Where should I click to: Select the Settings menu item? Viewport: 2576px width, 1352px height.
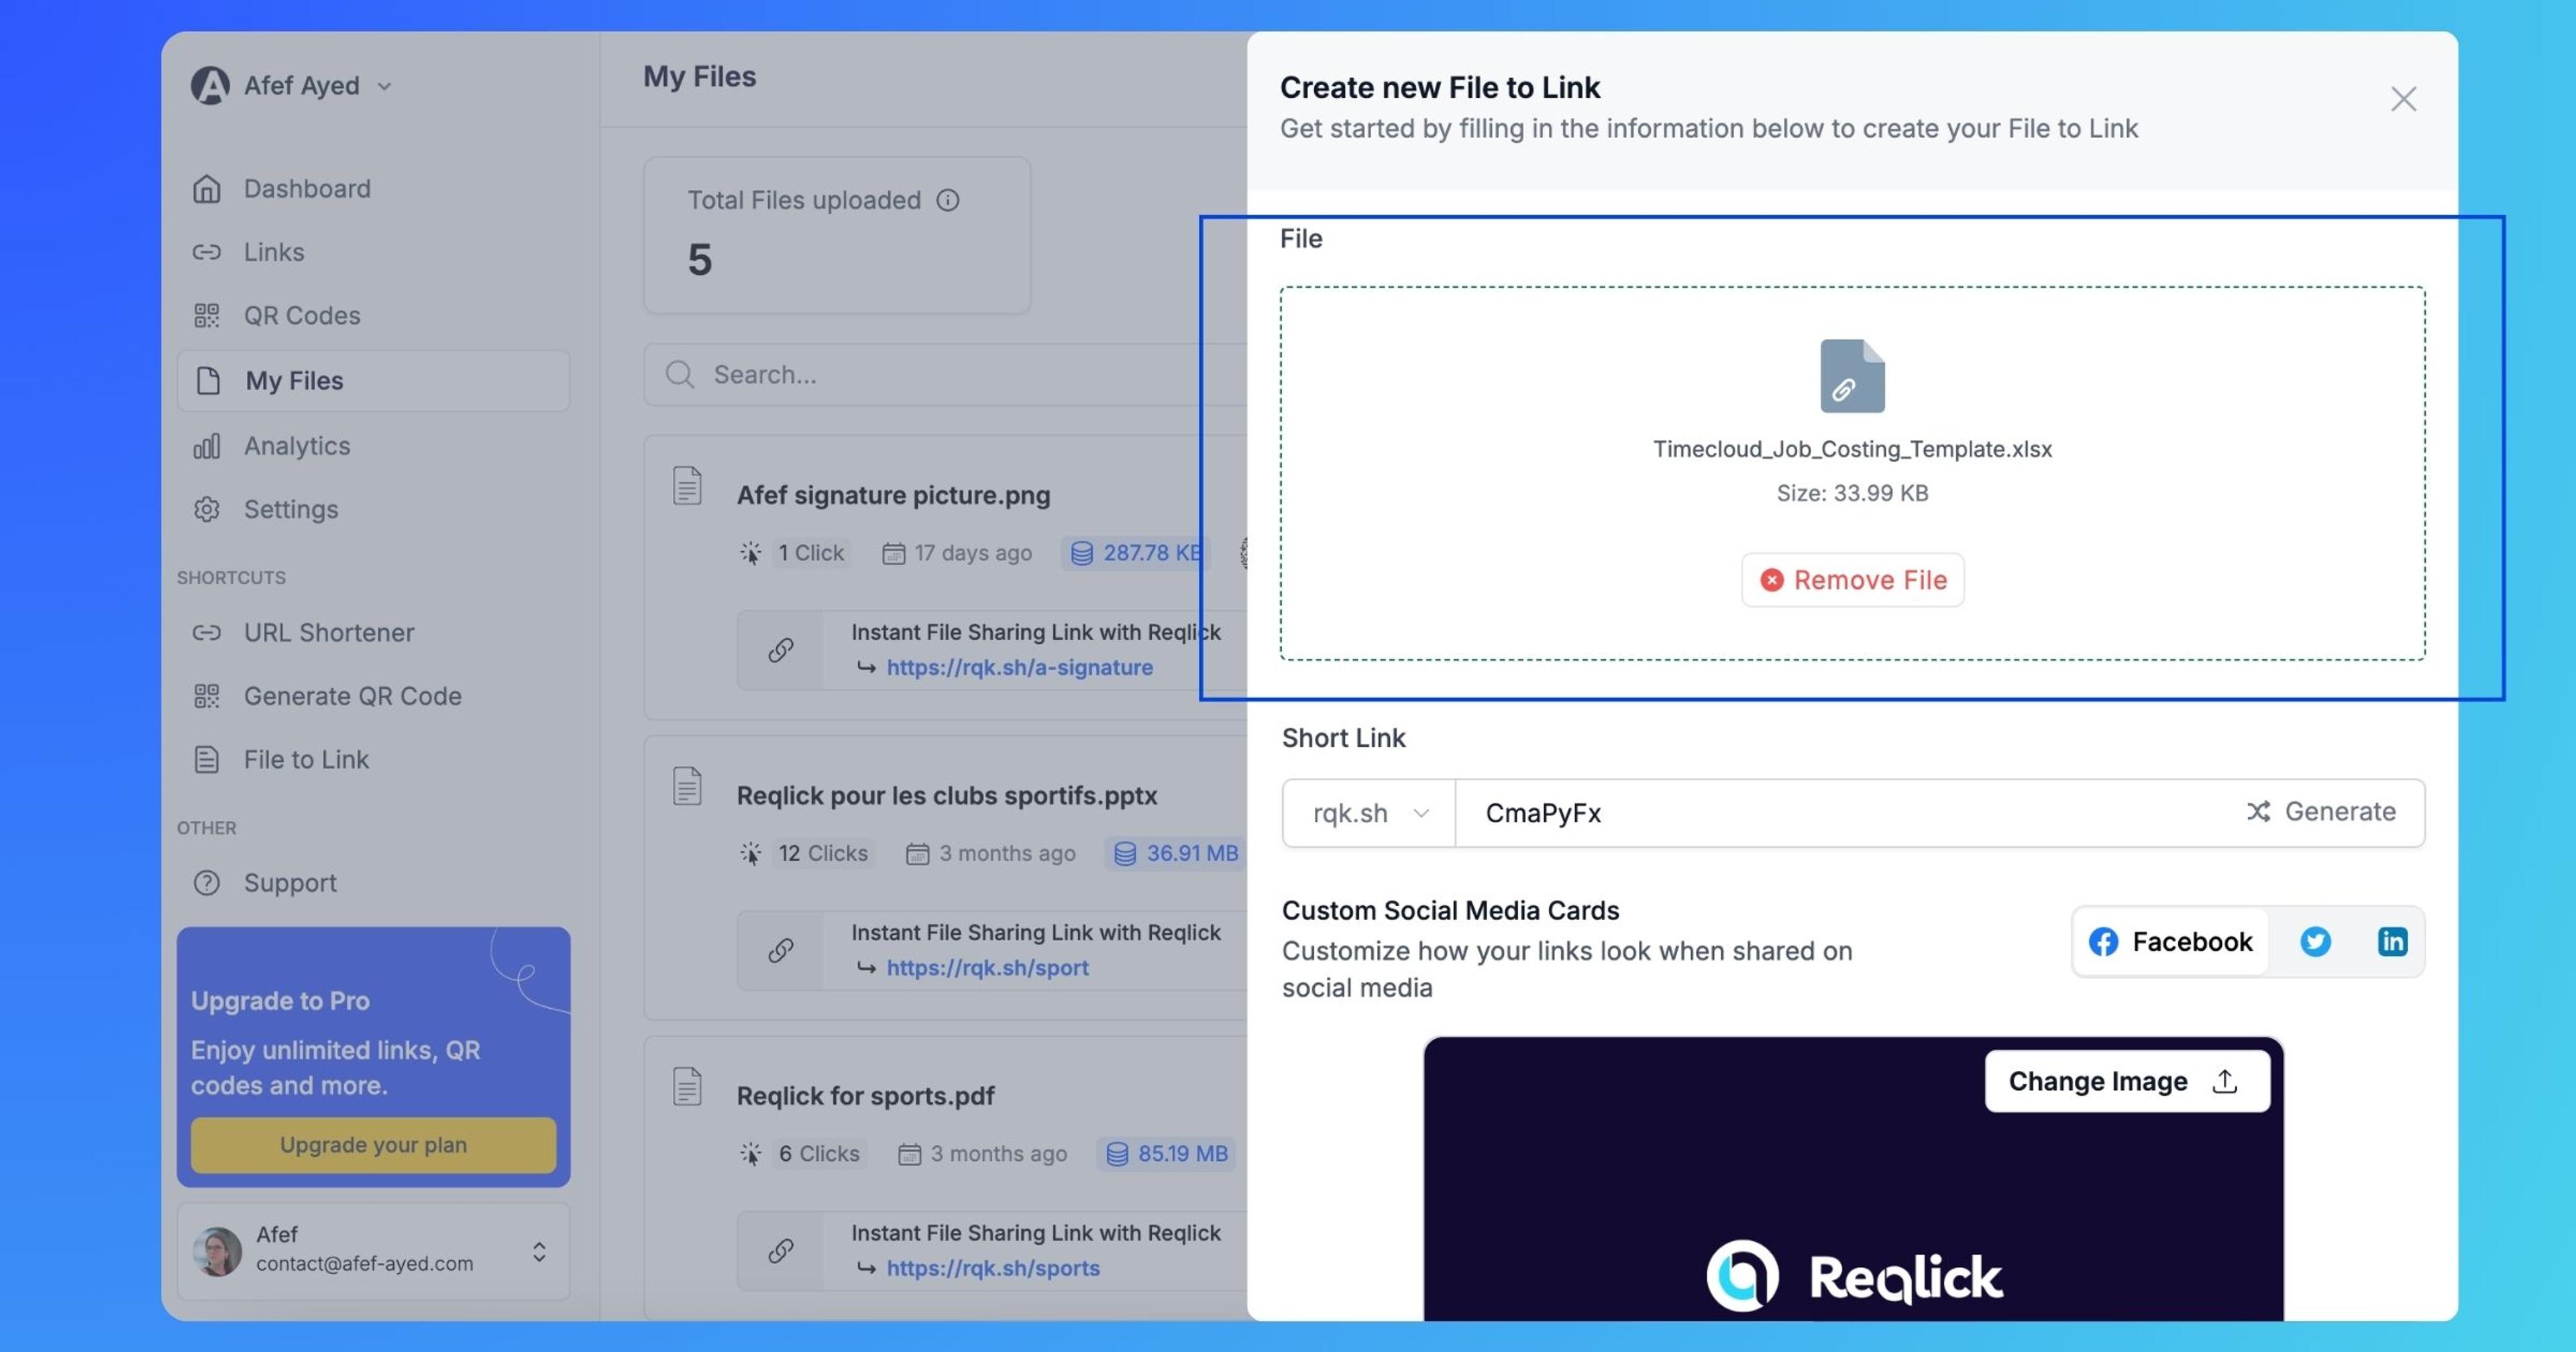point(290,509)
